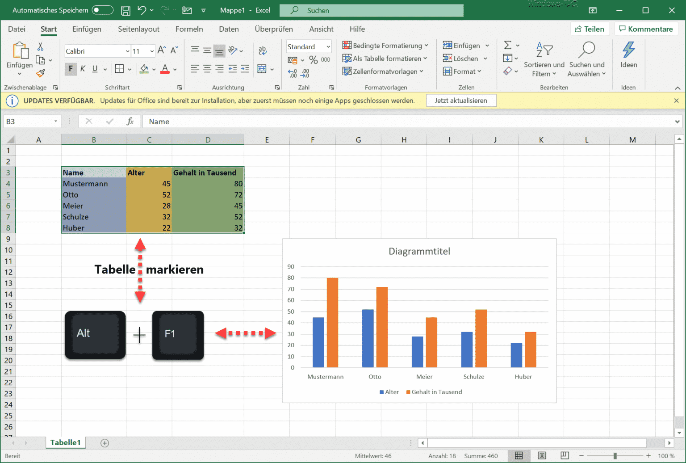Click Format button in Zellen group
686x463 pixels.
462,72
